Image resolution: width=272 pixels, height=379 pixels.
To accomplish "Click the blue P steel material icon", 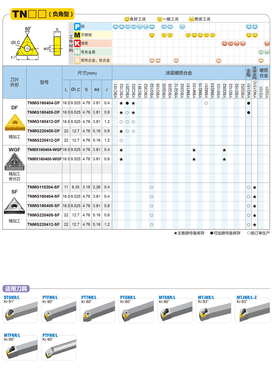I will (x=77, y=27).
